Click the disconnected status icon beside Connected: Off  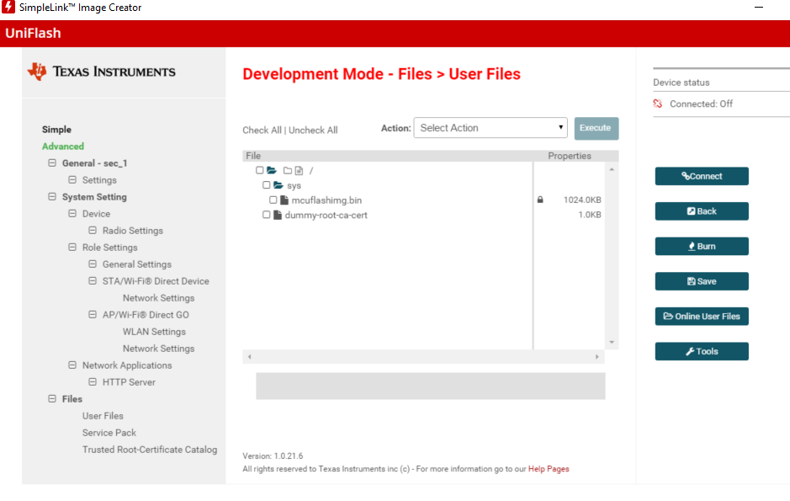pos(658,104)
